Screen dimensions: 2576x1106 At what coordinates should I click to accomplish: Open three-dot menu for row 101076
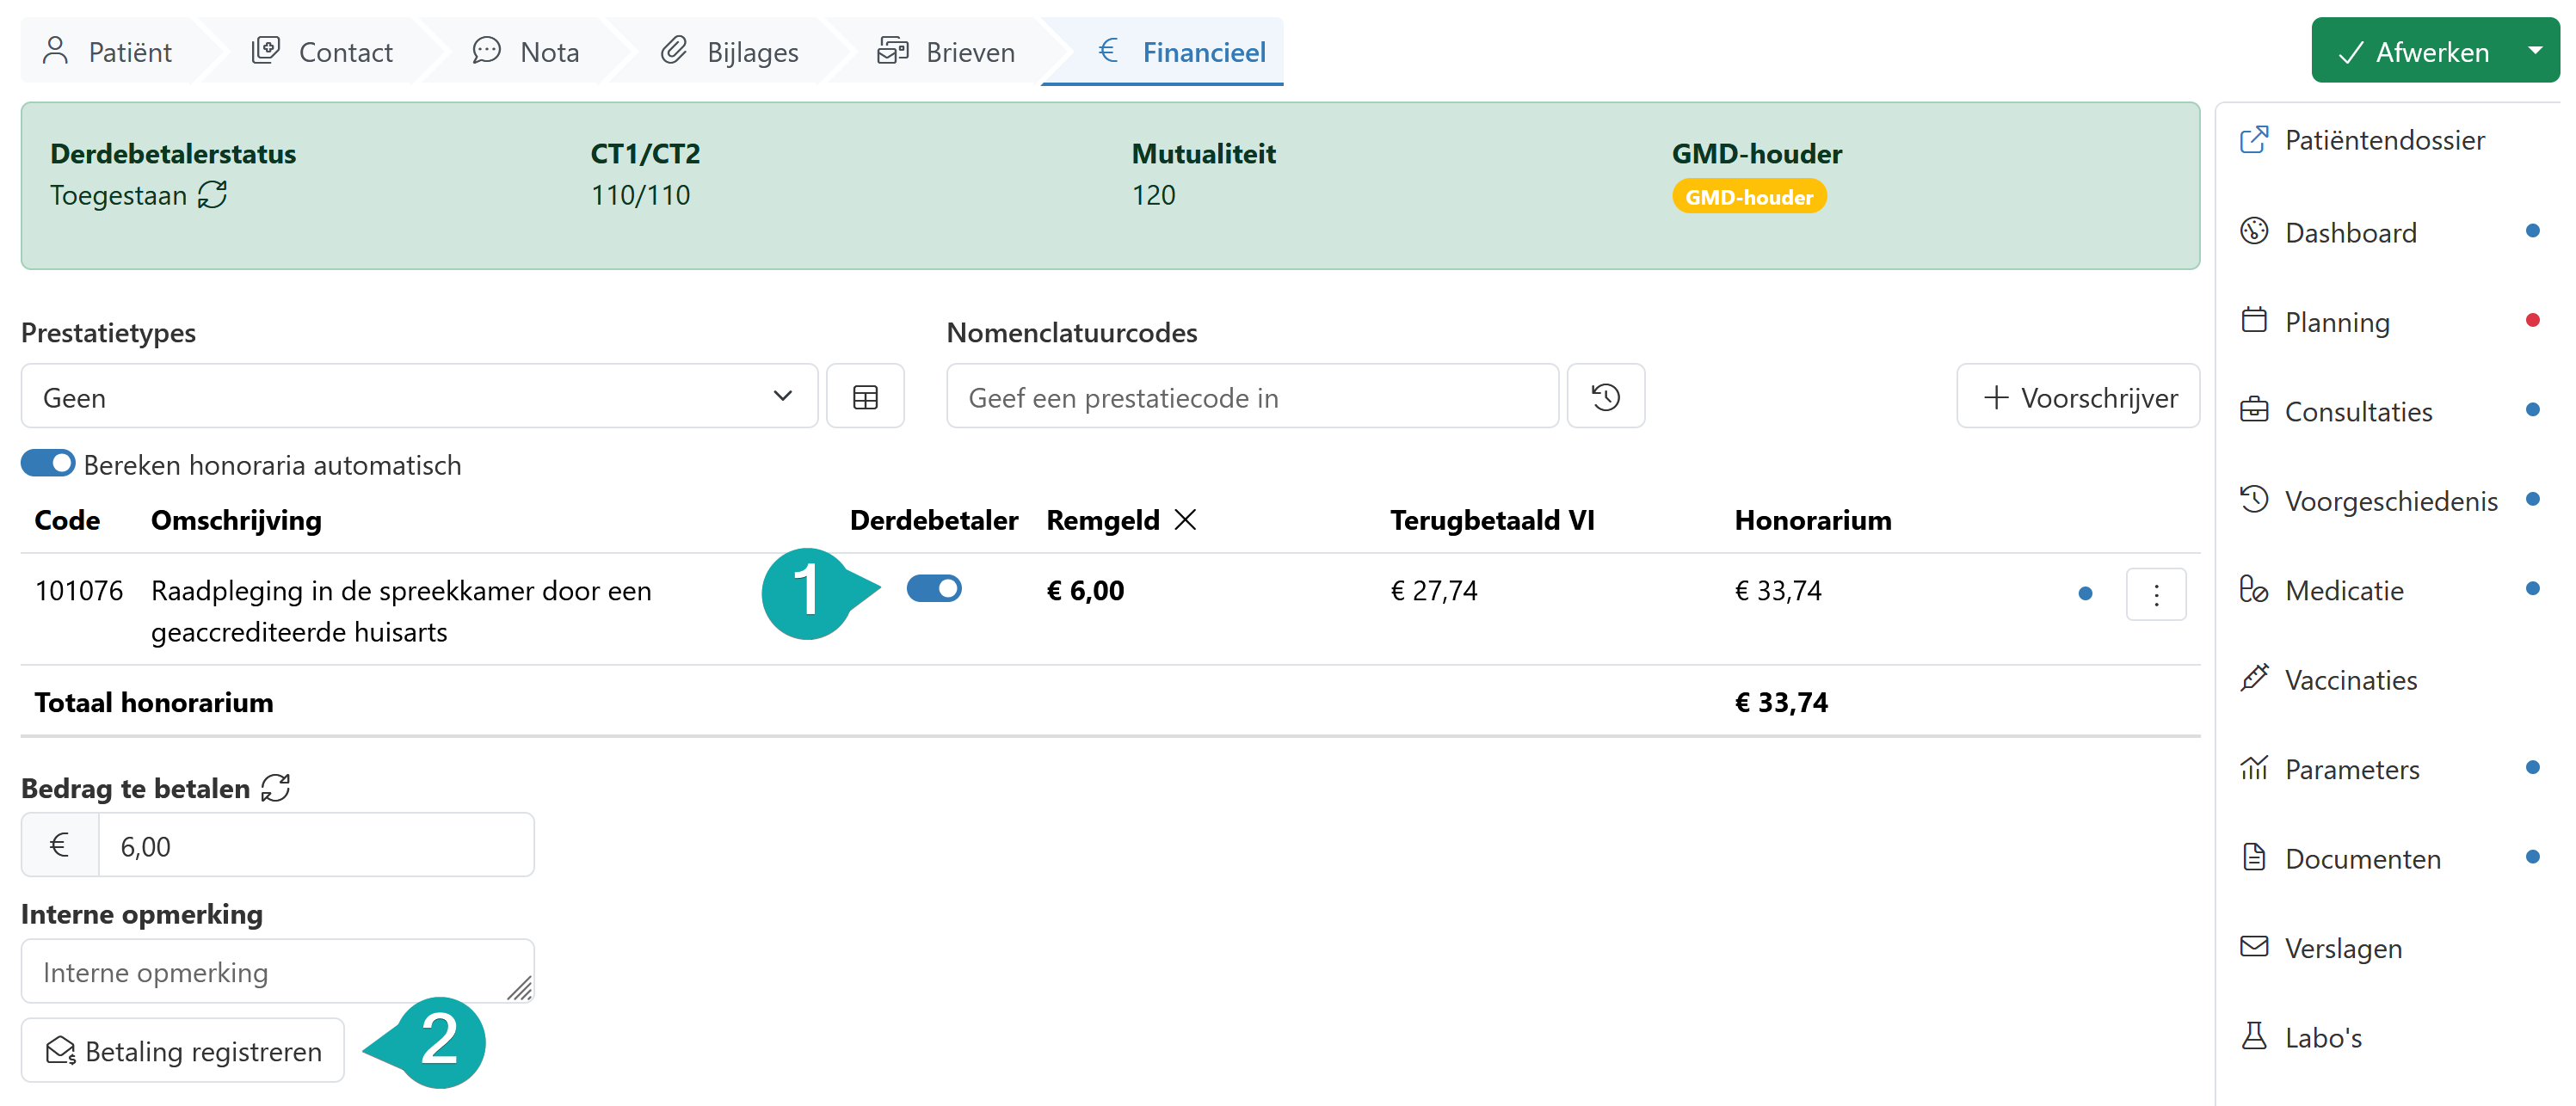pyautogui.click(x=2155, y=595)
